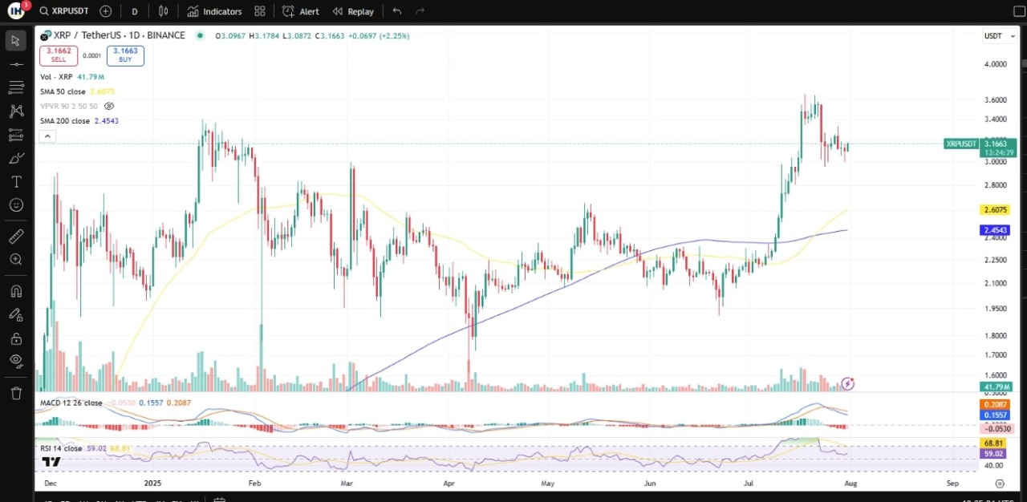Open the time axis settings gear icon
Image resolution: width=1027 pixels, height=502 pixels.
coord(1000,484)
